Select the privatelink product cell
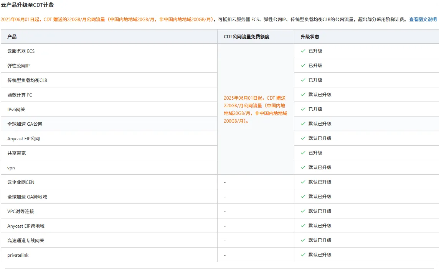This screenshot has height=269, width=439. coord(109,254)
